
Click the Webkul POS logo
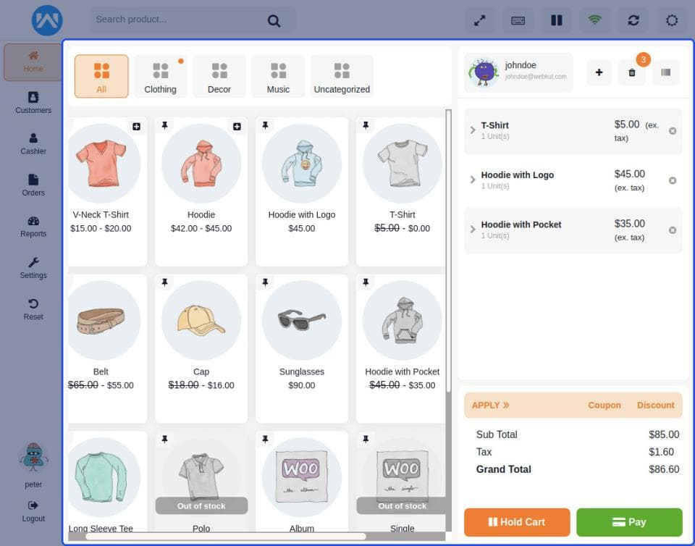click(47, 20)
